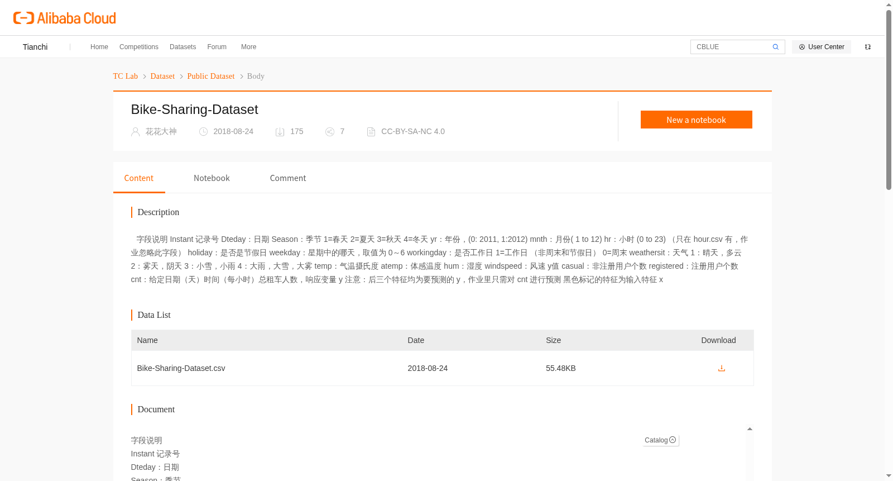
Task: Click the document panel scroll-up arrow
Action: (750, 429)
